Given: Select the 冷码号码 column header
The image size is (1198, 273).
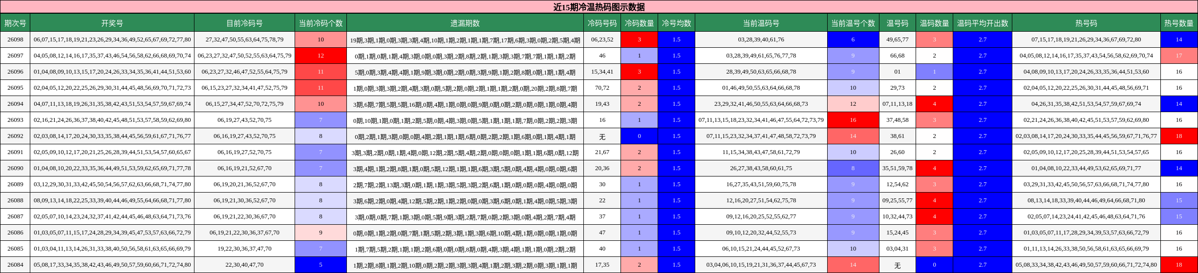Looking at the screenshot, I should click(x=602, y=23).
